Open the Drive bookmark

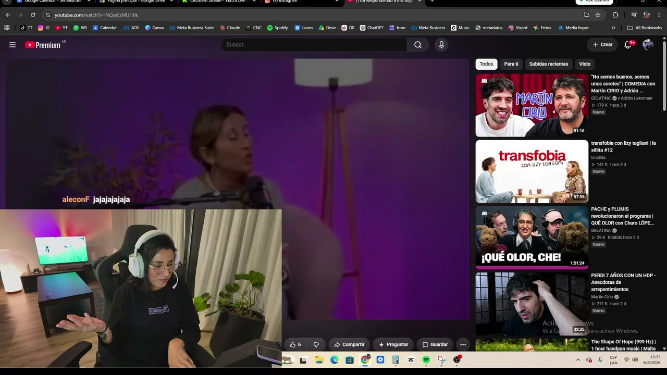tap(327, 28)
